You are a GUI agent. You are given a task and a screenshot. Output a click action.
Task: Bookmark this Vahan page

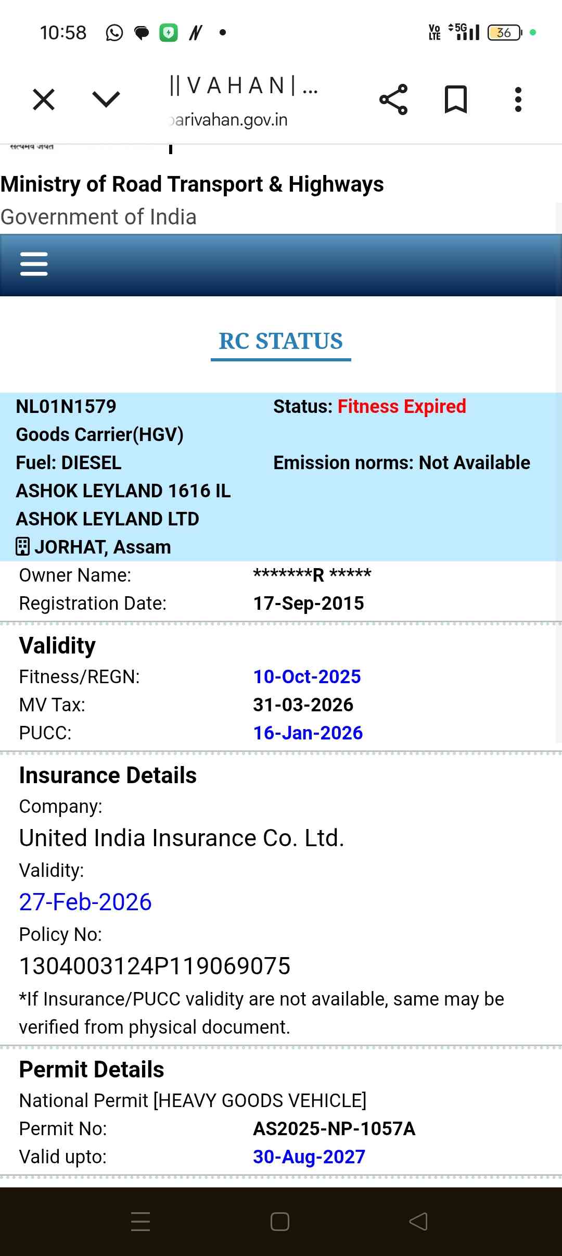(x=455, y=99)
